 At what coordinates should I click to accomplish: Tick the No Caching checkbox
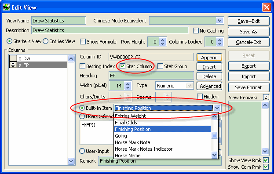[196, 31]
